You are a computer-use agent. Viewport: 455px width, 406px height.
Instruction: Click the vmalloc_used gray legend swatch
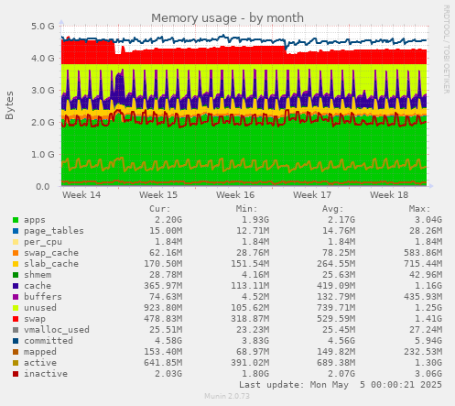tap(16, 330)
